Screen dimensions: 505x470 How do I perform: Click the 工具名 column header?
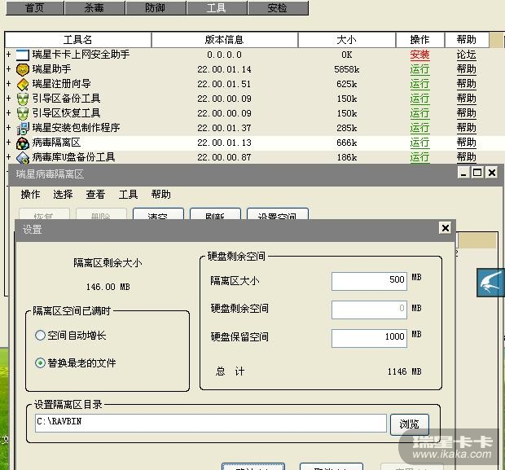[78, 40]
